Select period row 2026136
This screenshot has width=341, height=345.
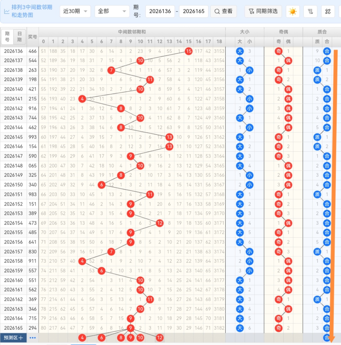(13, 51)
